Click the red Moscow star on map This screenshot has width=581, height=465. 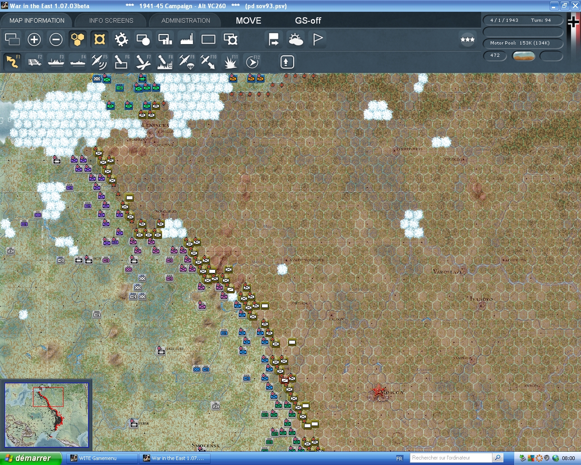(378, 391)
